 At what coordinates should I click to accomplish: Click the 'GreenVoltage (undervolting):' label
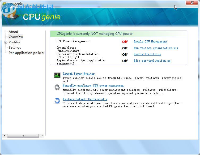coord(69,49)
